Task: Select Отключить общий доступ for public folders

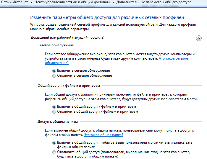Action: (54, 152)
